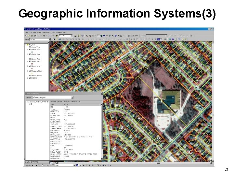Open the font name dropdown in Drawing toolbar
The image size is (234, 175).
(74, 165)
